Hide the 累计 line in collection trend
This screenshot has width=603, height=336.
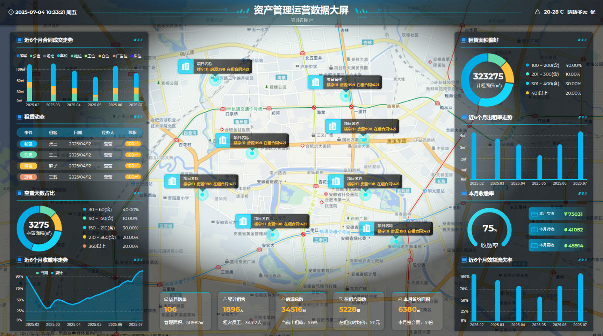click(57, 273)
